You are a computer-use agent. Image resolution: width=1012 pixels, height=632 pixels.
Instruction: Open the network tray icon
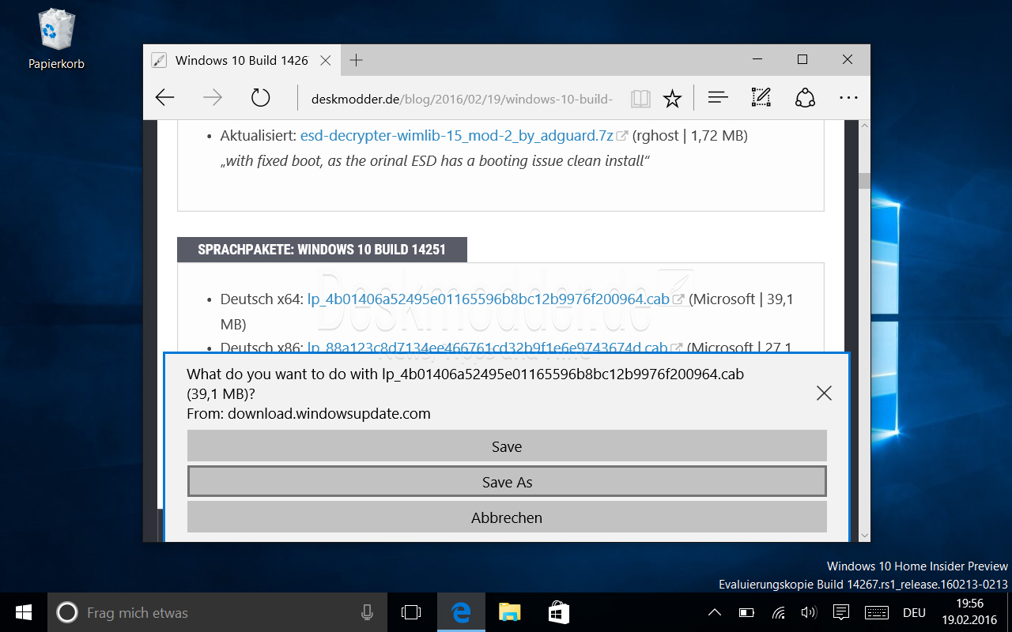click(x=778, y=612)
